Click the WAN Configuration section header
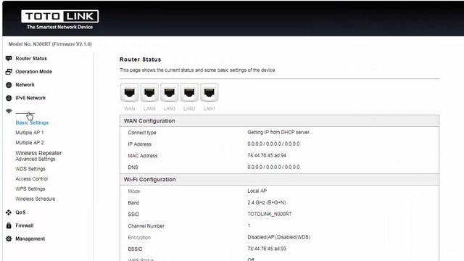The image size is (464, 261). point(279,121)
